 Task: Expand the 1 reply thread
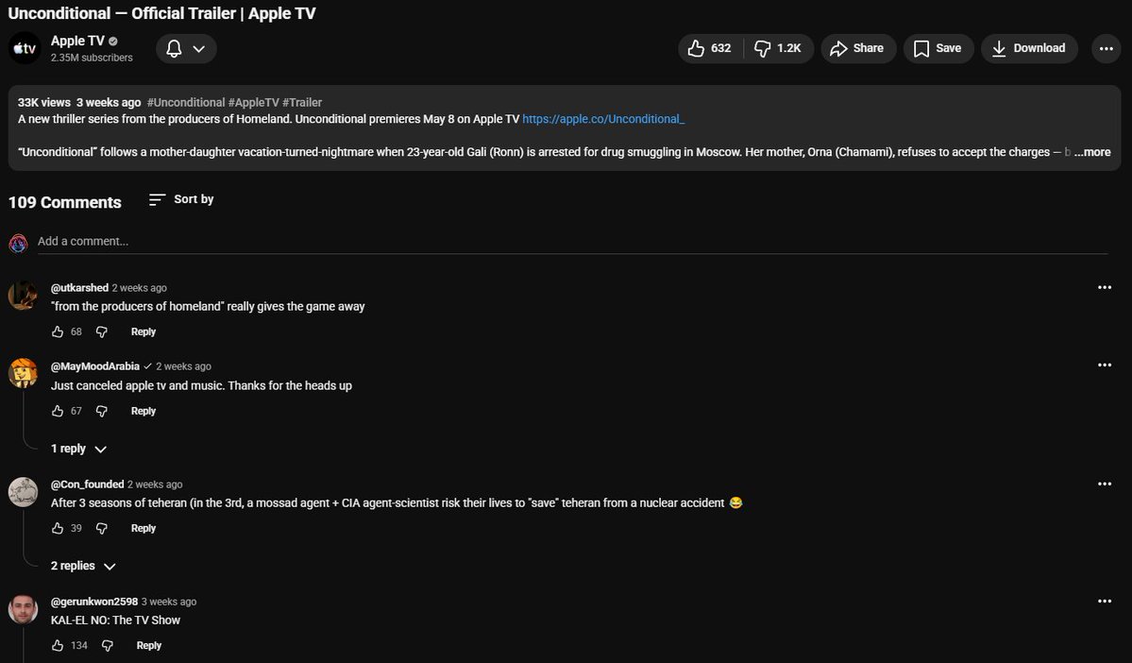click(78, 450)
